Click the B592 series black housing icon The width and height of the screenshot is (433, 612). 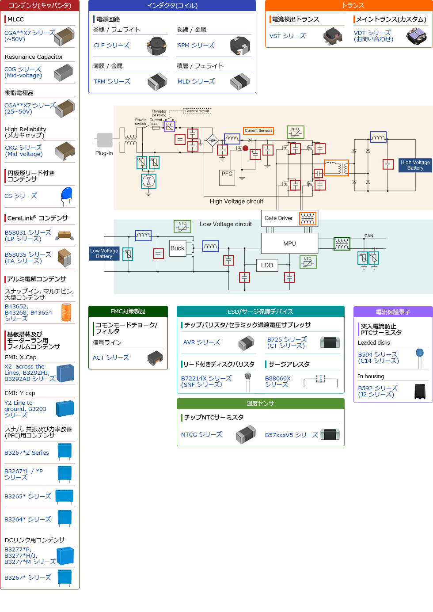click(x=420, y=392)
